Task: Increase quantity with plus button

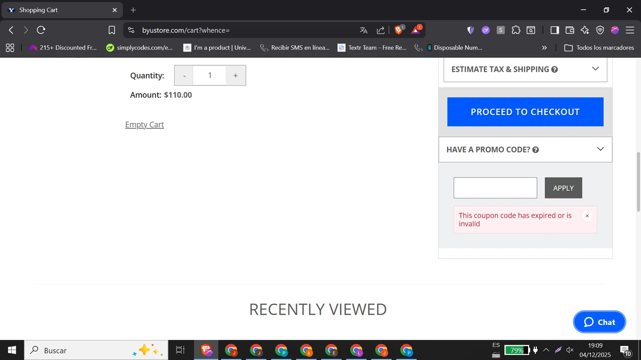Action: click(235, 75)
